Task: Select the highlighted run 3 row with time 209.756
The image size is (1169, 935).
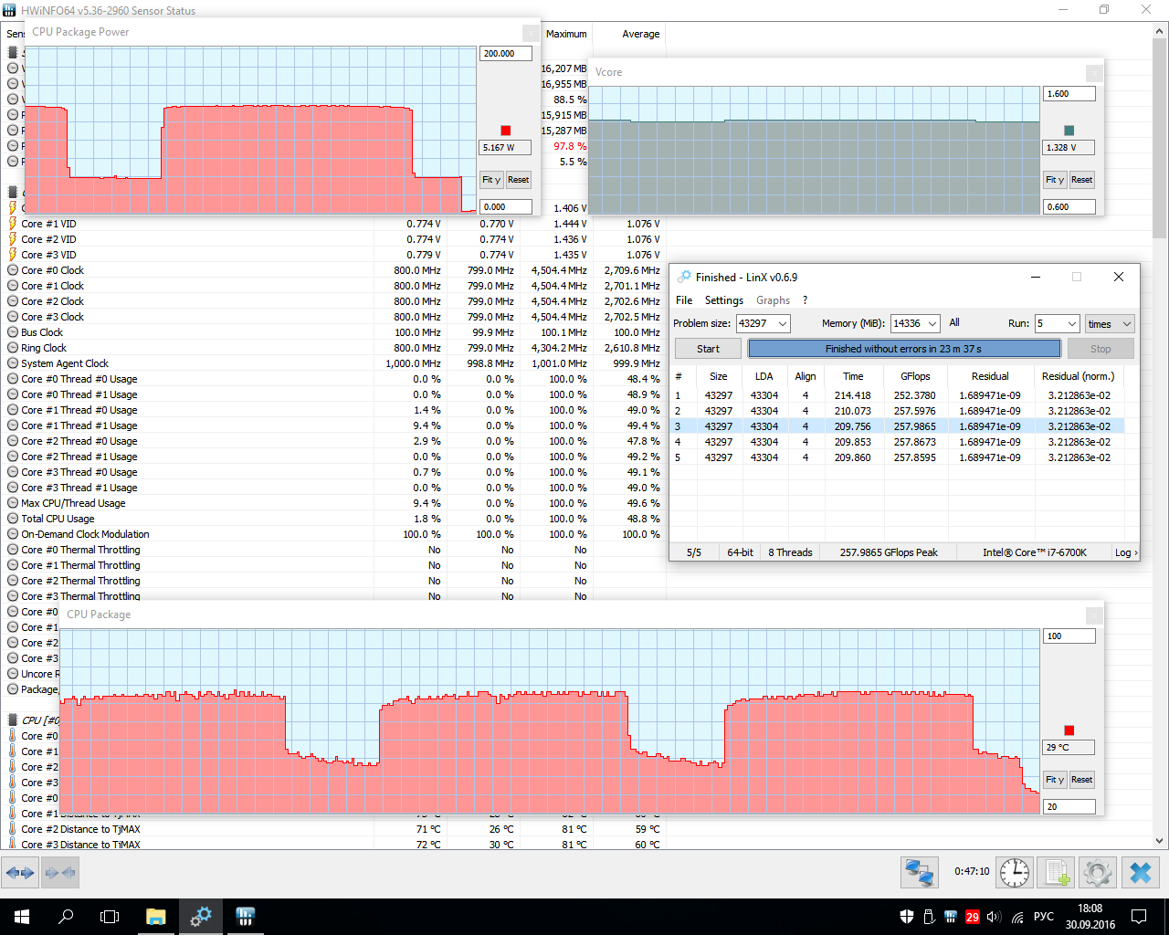Action: point(899,426)
